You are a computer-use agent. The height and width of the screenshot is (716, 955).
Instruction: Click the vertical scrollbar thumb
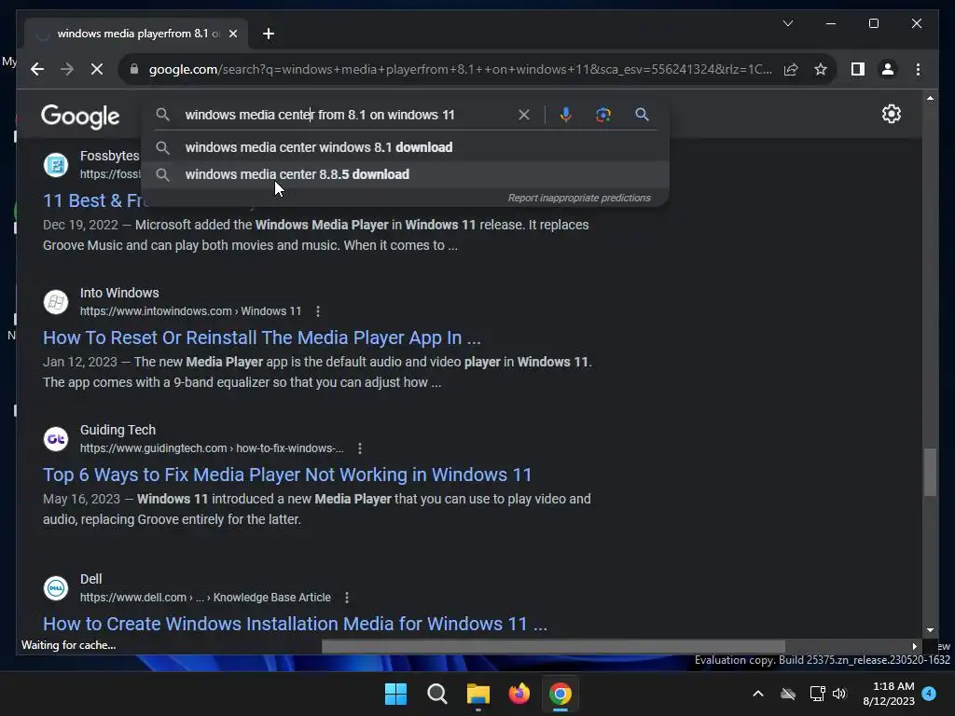point(930,473)
